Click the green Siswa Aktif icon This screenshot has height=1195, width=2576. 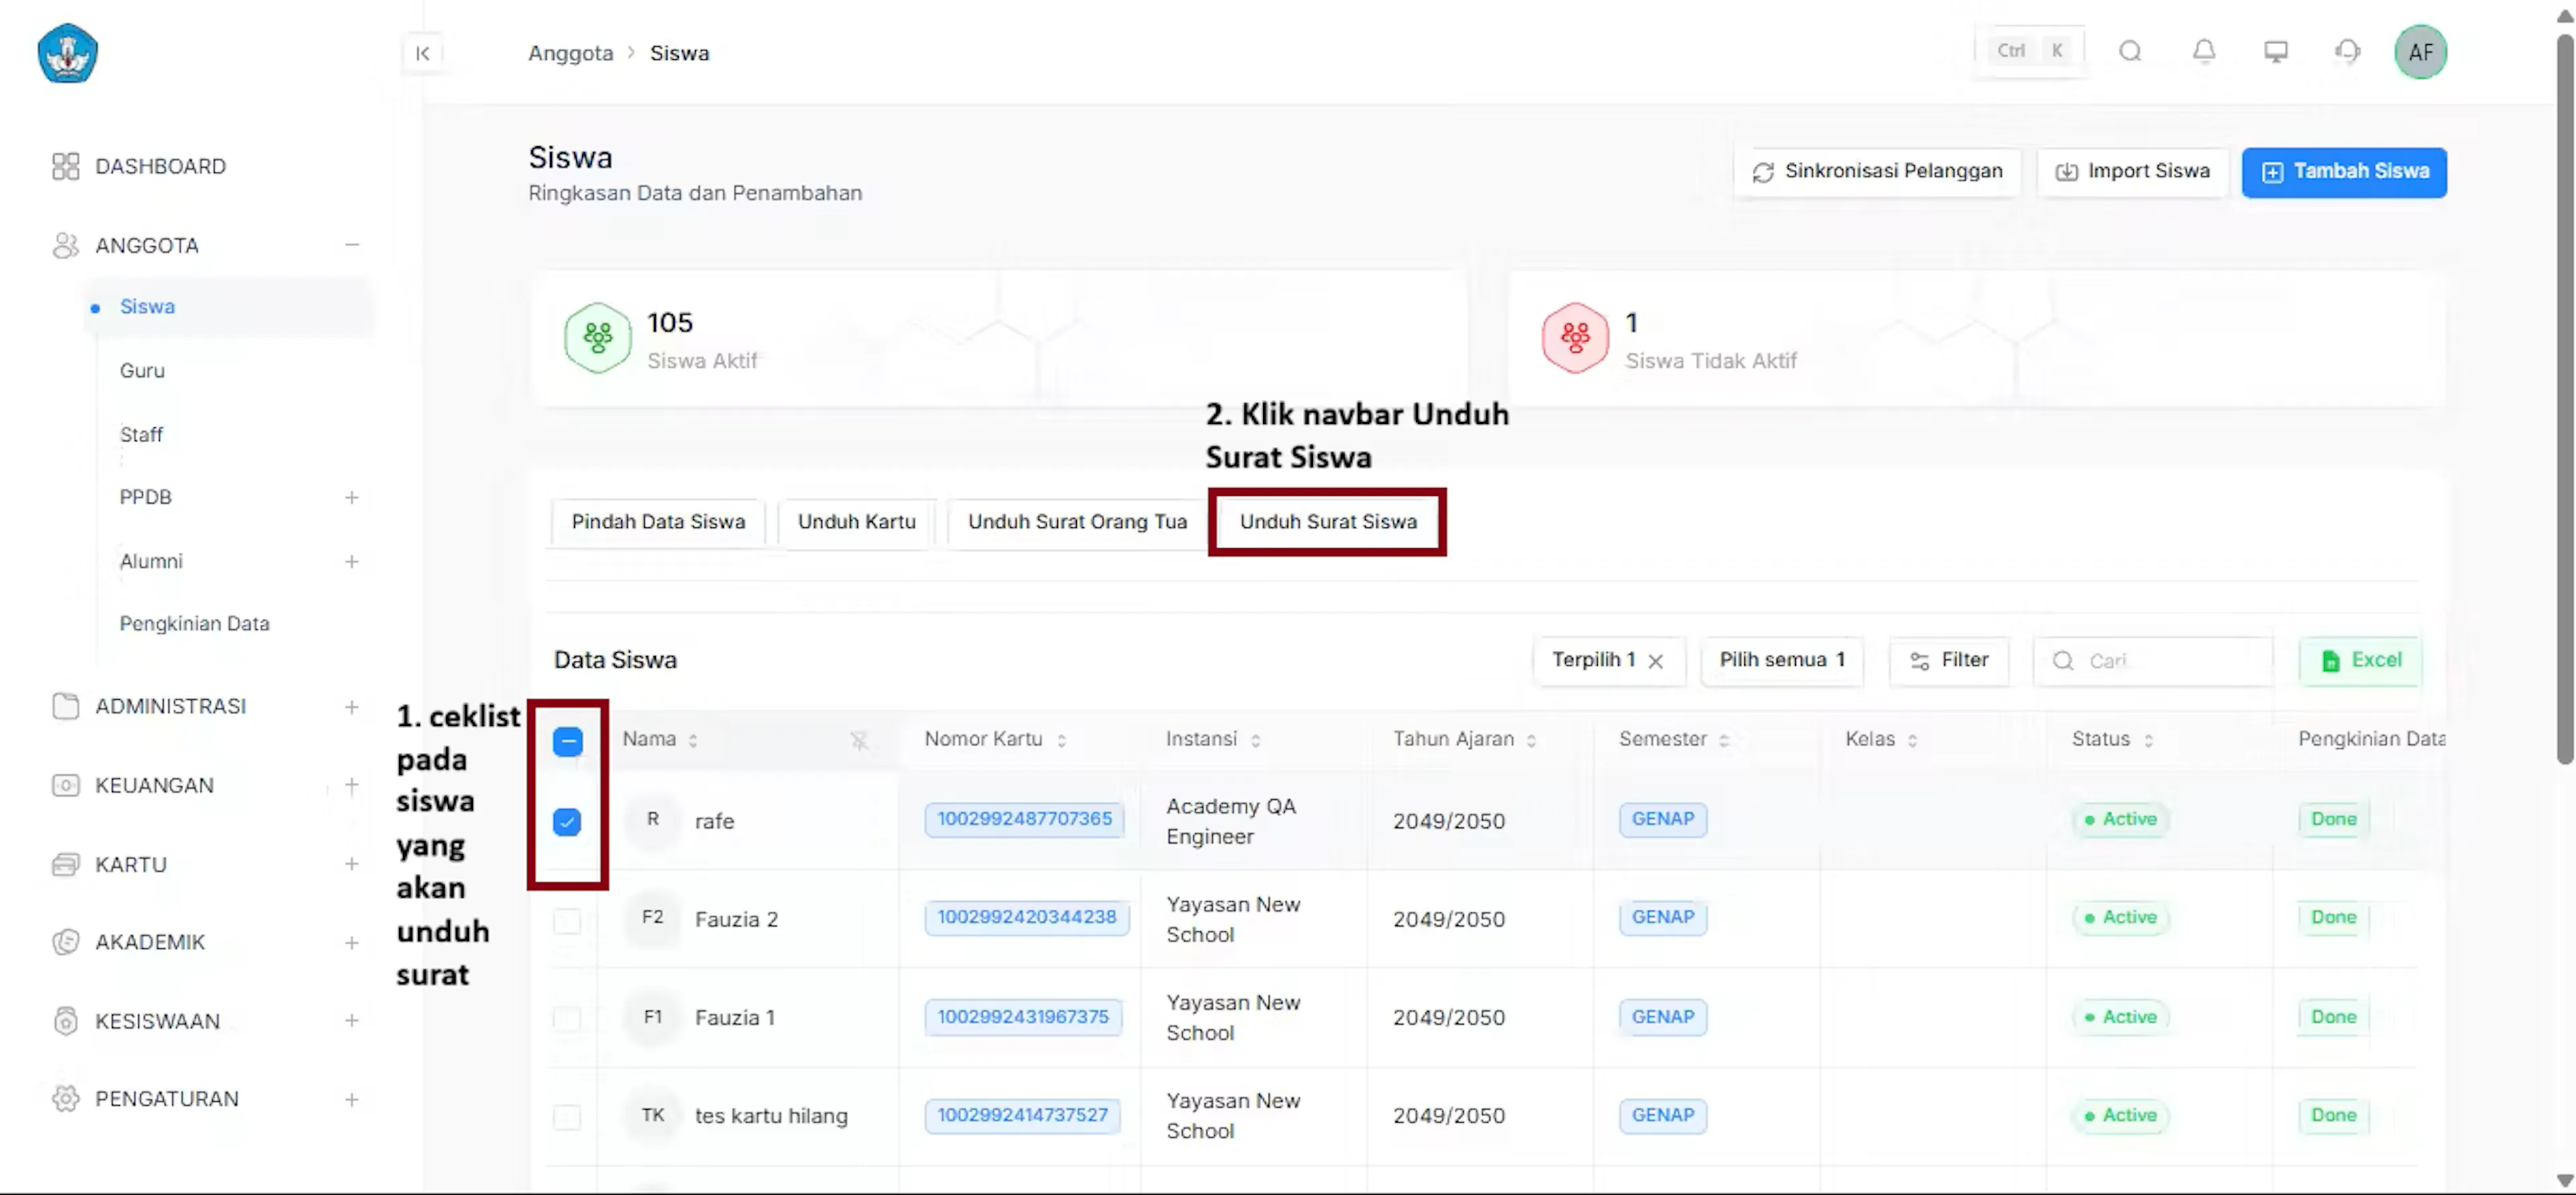(597, 338)
